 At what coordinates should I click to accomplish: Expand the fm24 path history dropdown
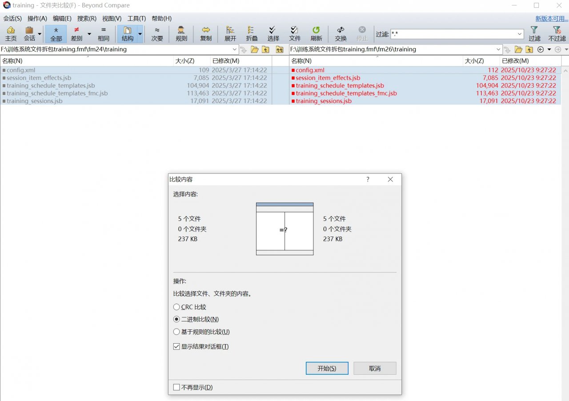click(x=235, y=49)
